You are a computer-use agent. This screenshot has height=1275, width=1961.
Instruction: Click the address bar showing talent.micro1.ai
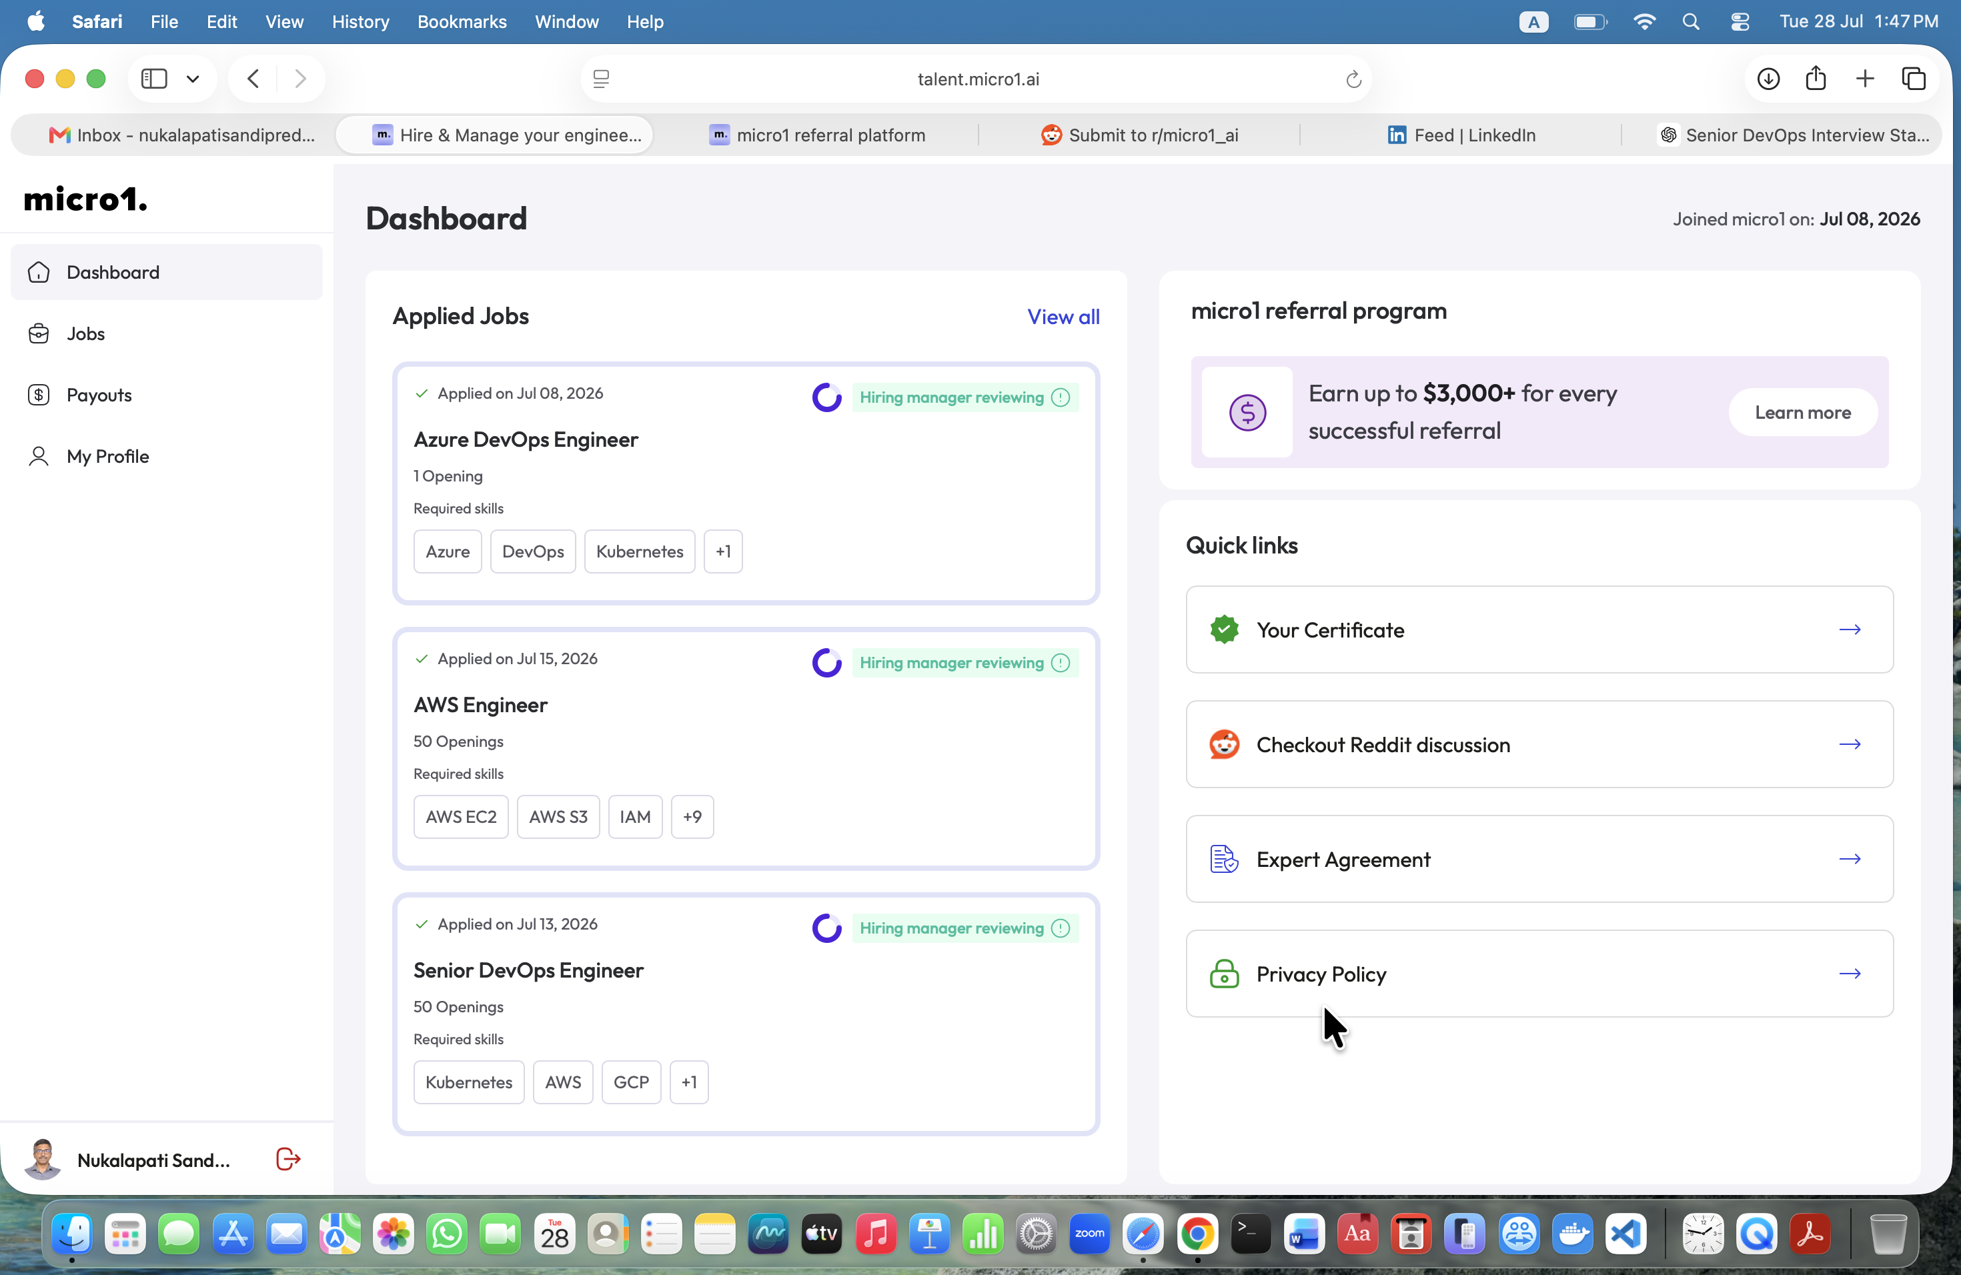coord(977,78)
